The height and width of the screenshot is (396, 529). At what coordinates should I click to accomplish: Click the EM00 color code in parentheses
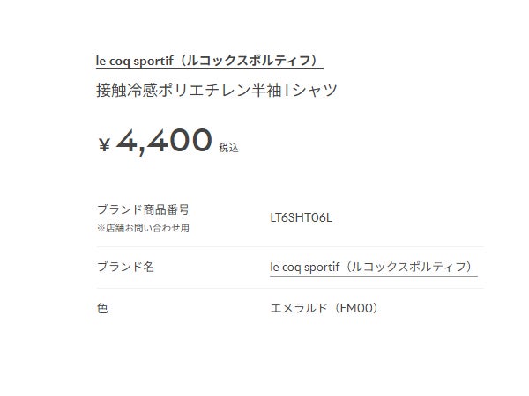click(361, 309)
